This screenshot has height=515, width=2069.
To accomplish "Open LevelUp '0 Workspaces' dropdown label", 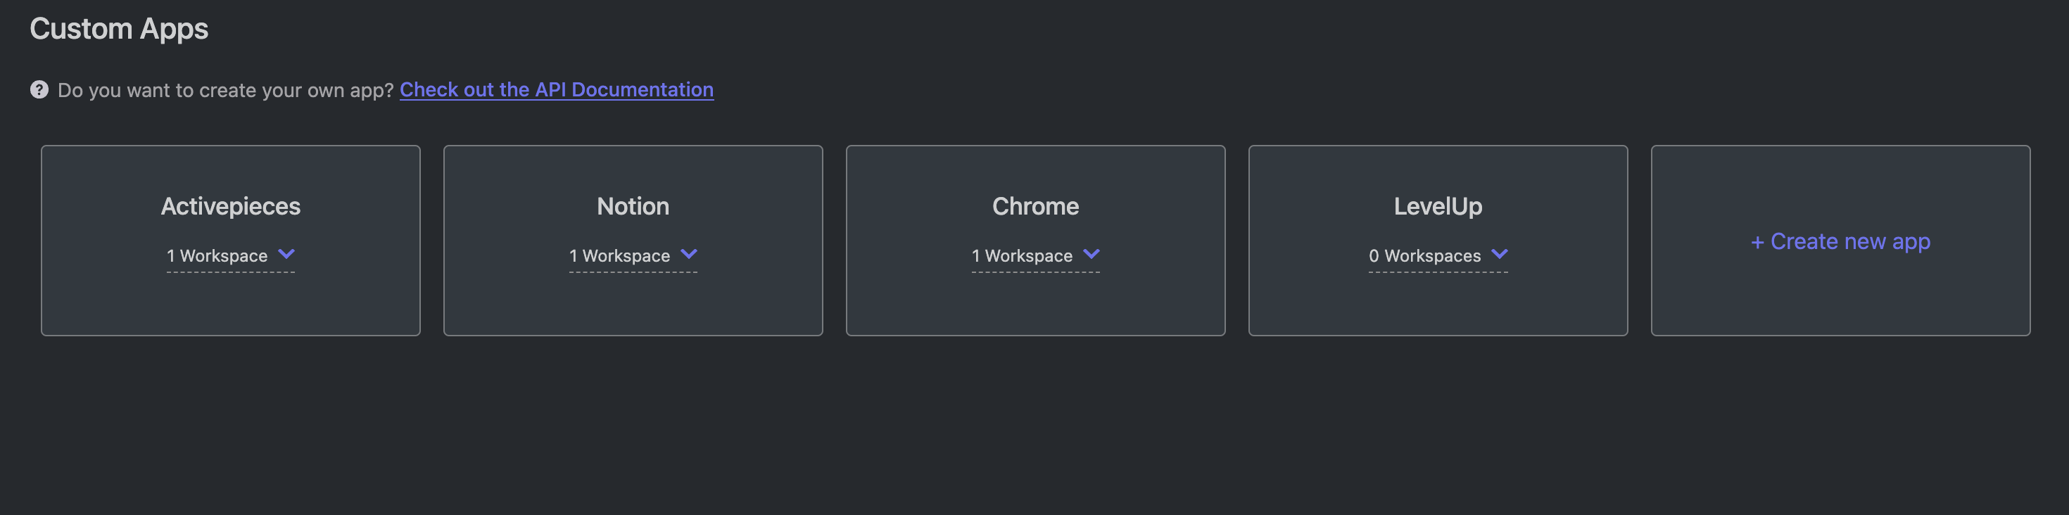I will tap(1425, 255).
